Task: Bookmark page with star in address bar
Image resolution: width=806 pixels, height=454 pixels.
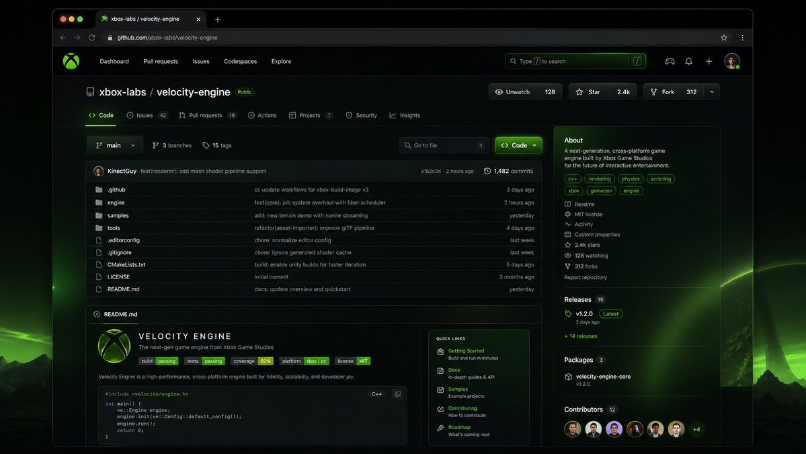Action: point(724,38)
